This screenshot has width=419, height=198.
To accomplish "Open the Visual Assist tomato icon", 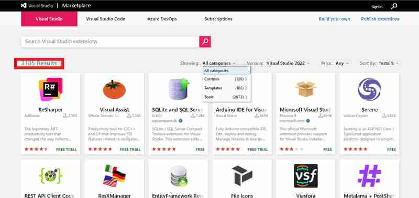I will 114,89.
